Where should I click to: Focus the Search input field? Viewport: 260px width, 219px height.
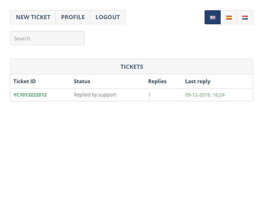pyautogui.click(x=47, y=38)
